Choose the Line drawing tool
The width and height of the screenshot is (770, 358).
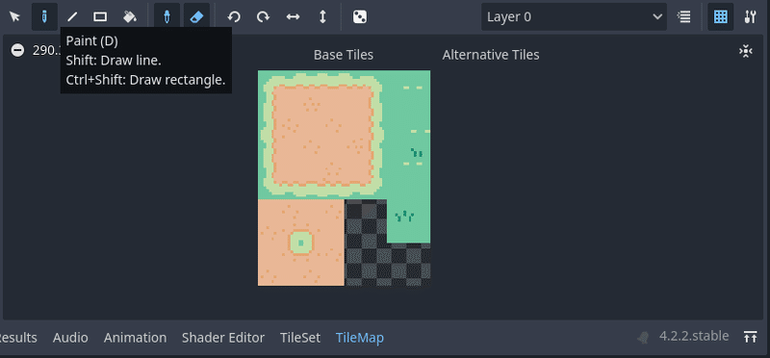pyautogui.click(x=72, y=17)
